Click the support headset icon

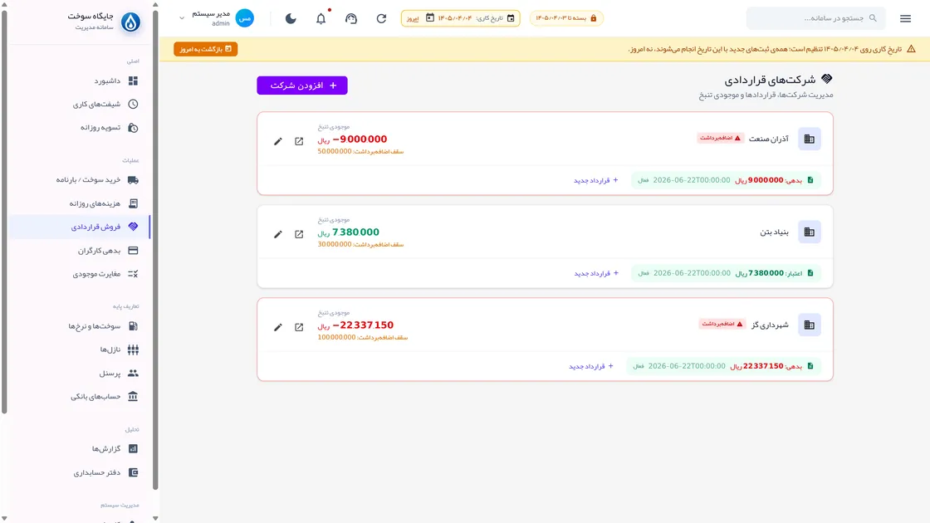click(351, 18)
